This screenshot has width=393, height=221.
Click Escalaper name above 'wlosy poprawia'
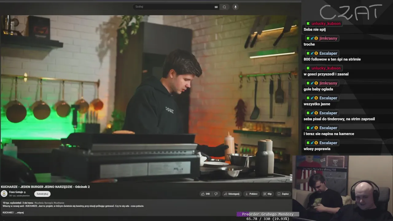[x=328, y=143]
